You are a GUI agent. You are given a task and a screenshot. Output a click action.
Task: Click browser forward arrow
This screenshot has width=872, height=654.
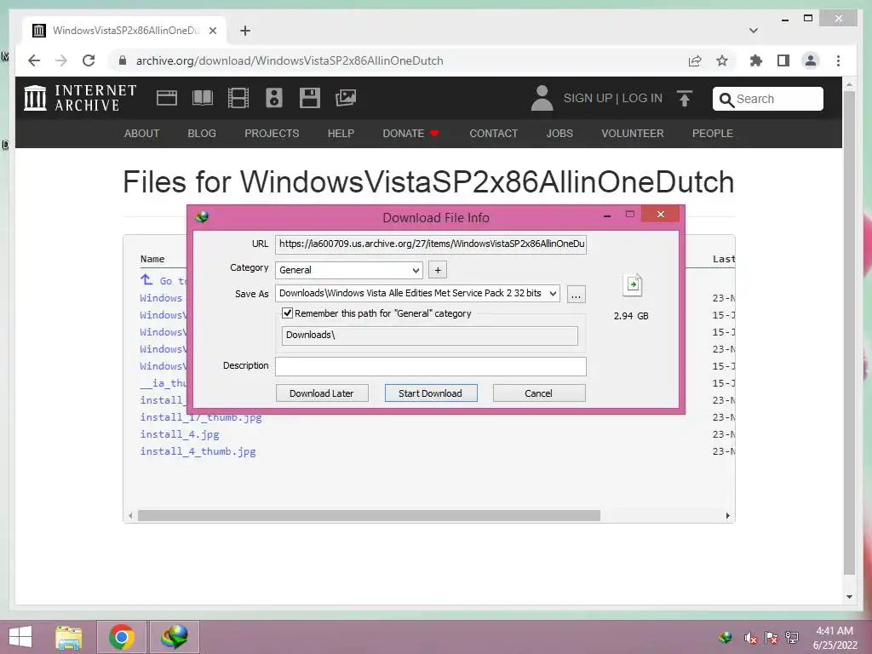point(61,60)
